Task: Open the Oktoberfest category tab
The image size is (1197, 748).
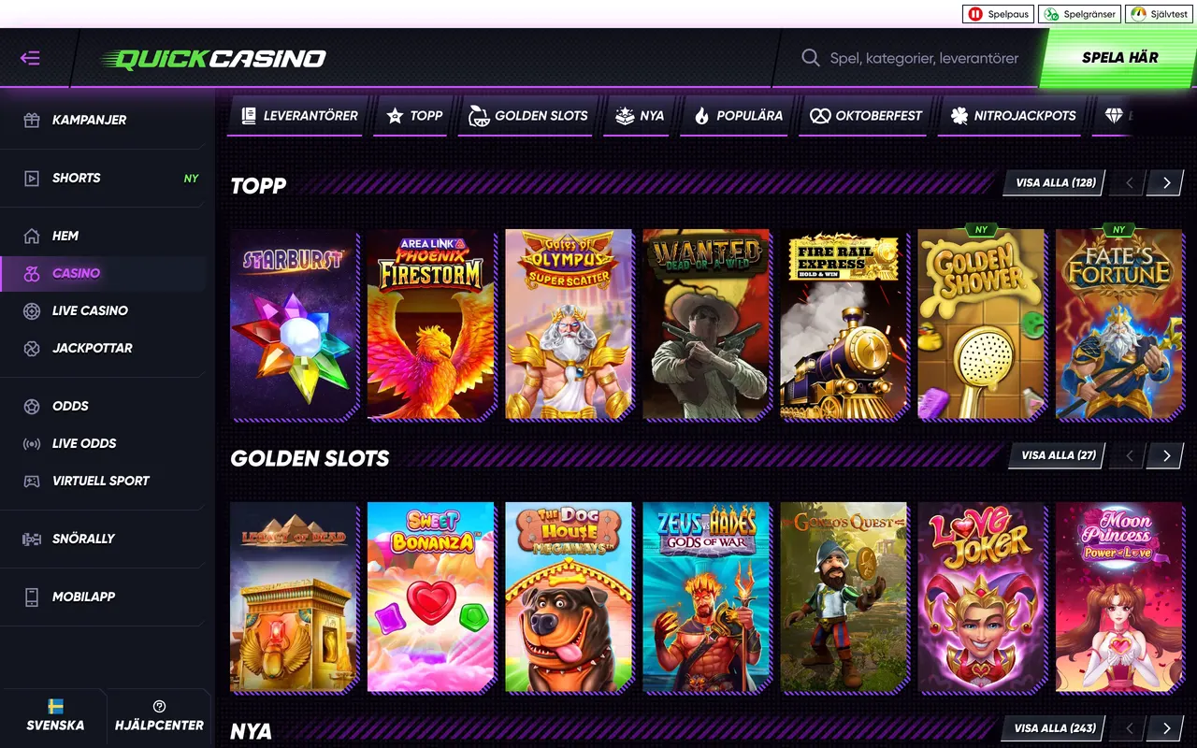Action: (866, 116)
